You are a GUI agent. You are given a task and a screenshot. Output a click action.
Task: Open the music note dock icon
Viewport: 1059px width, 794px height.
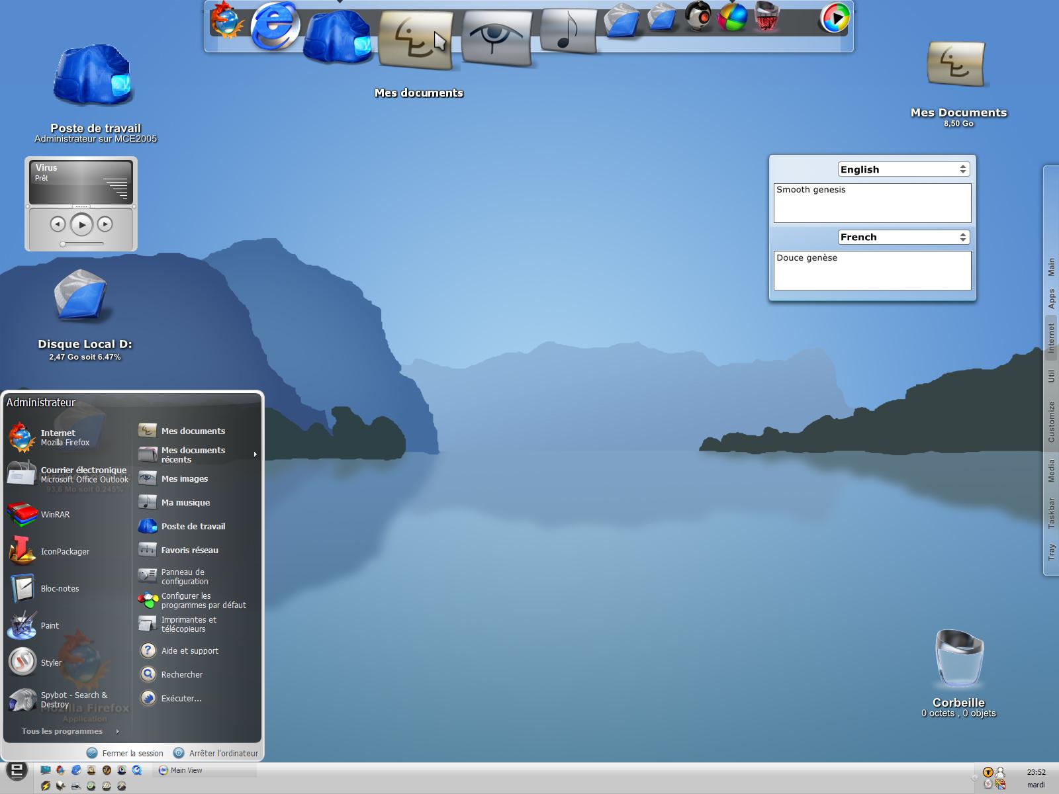(568, 30)
